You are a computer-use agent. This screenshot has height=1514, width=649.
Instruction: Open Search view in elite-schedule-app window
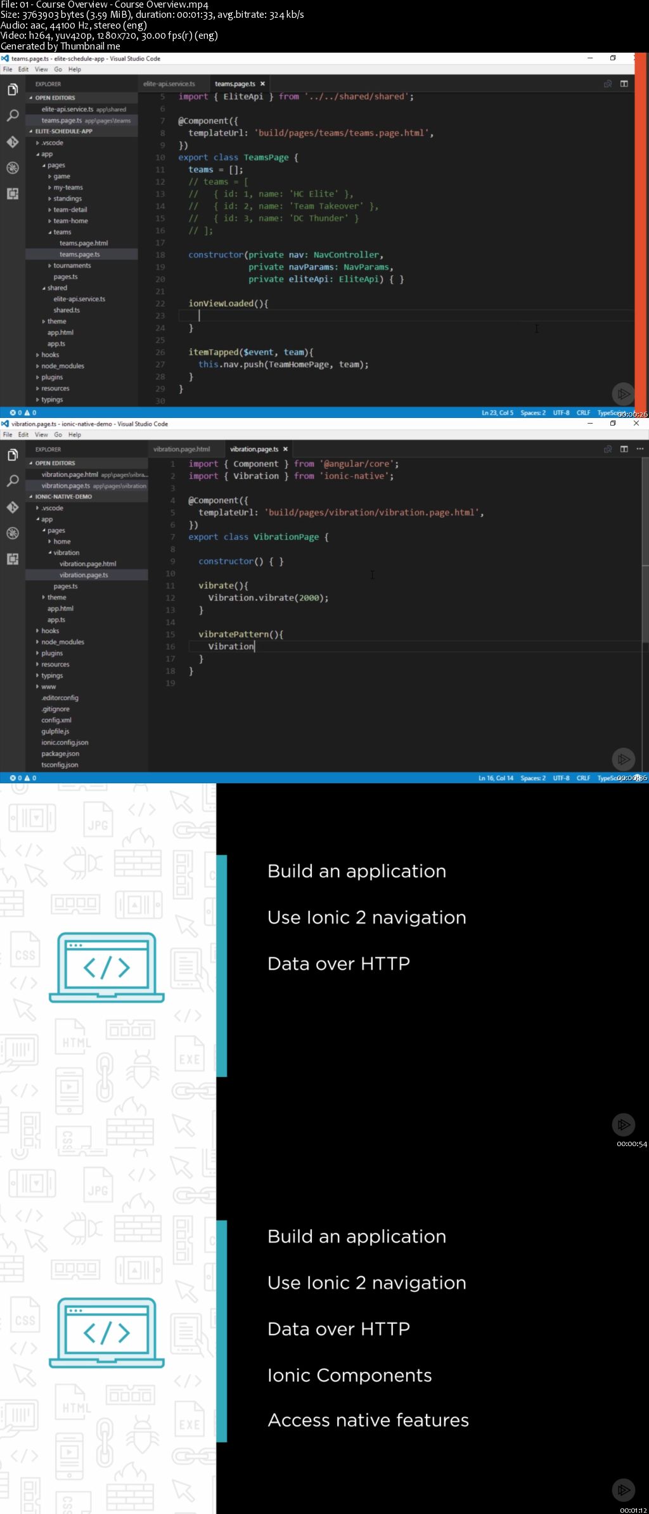(12, 115)
